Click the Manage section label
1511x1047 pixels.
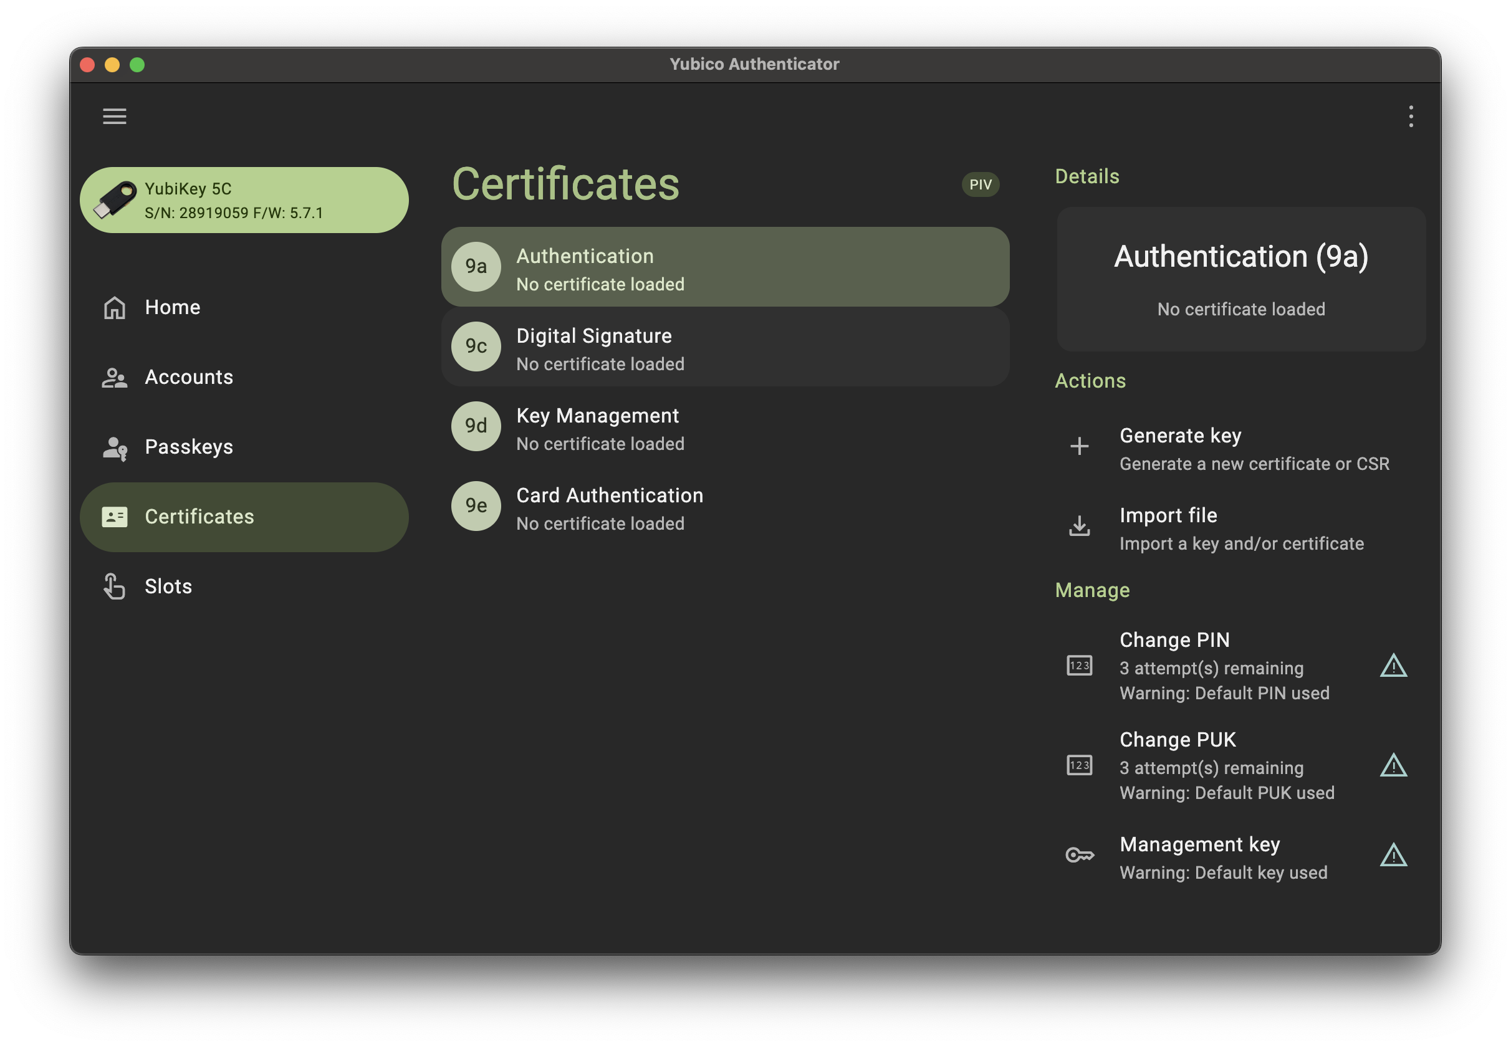[1091, 590]
